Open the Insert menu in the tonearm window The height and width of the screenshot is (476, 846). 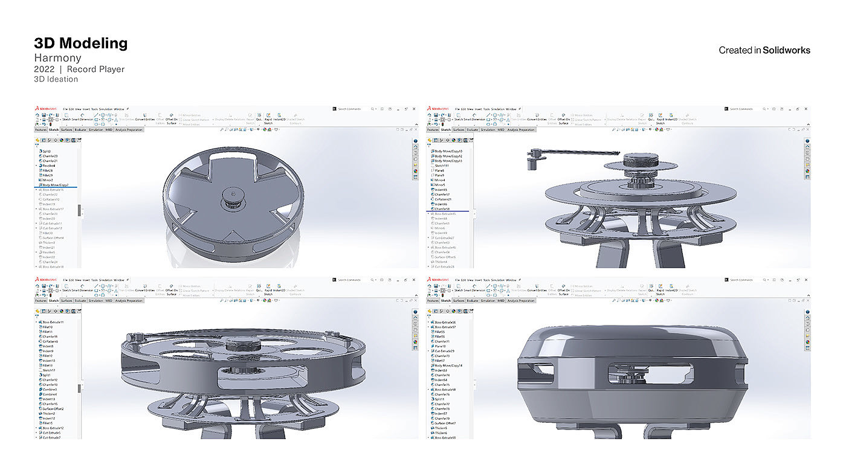(x=479, y=109)
